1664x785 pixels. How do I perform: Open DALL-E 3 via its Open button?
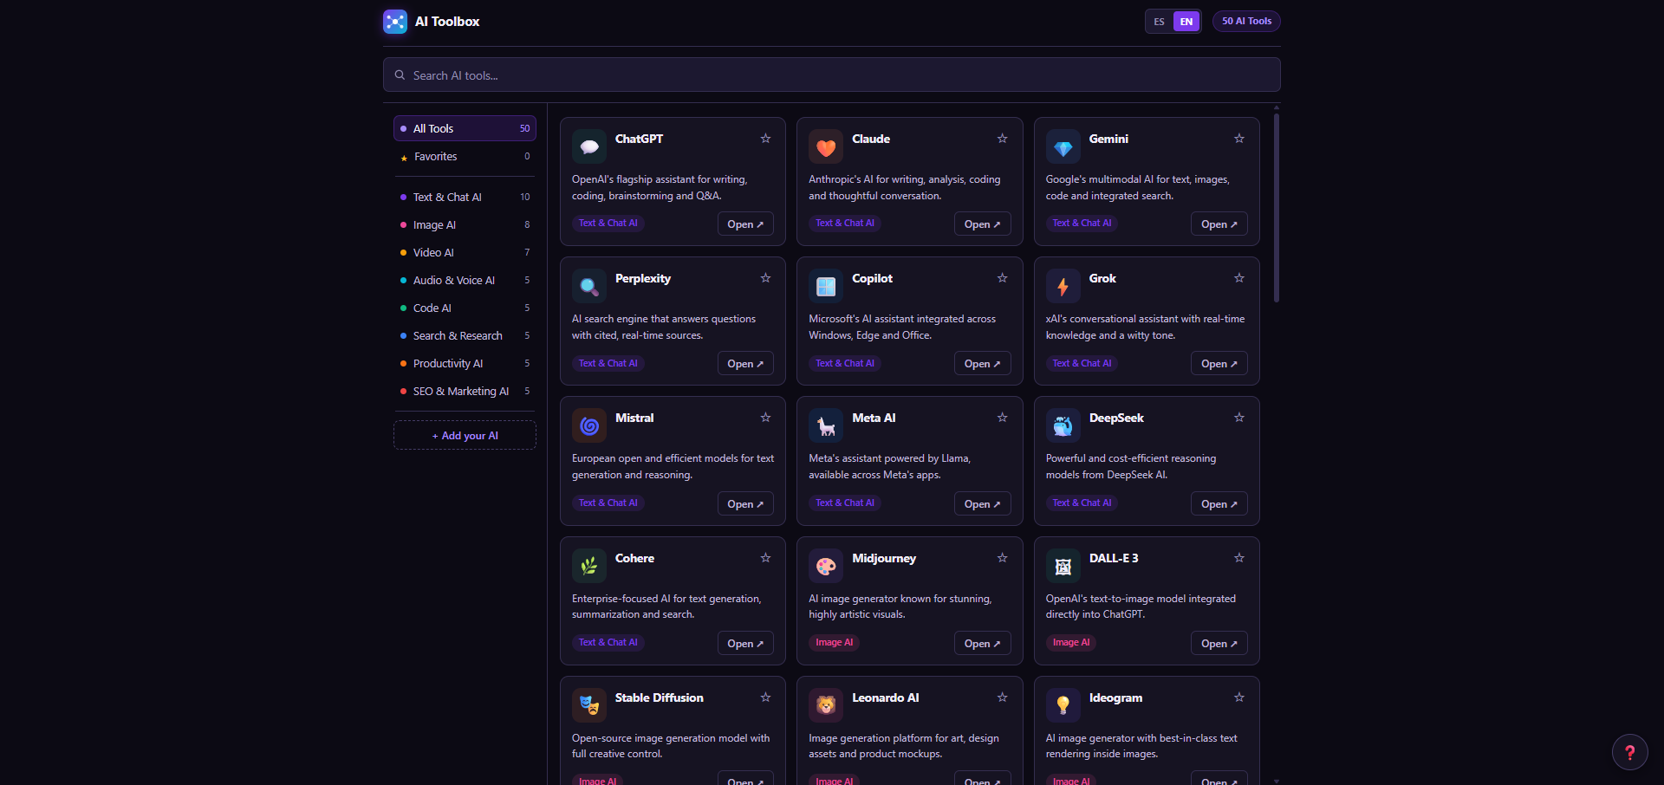[1219, 643]
